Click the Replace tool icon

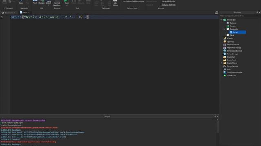point(42,2)
